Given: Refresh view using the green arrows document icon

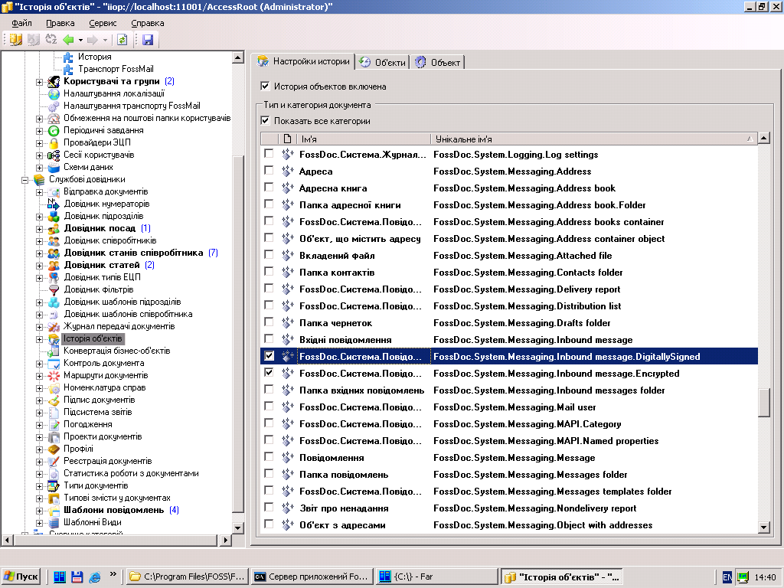Looking at the screenshot, I should (x=122, y=40).
